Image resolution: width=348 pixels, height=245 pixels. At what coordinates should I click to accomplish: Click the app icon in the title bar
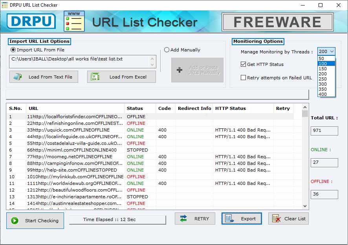5,5
